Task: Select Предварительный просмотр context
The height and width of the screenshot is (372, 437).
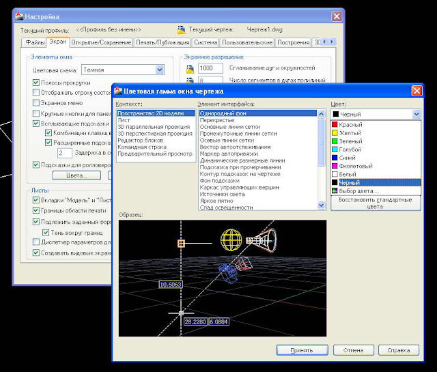Action: point(155,154)
